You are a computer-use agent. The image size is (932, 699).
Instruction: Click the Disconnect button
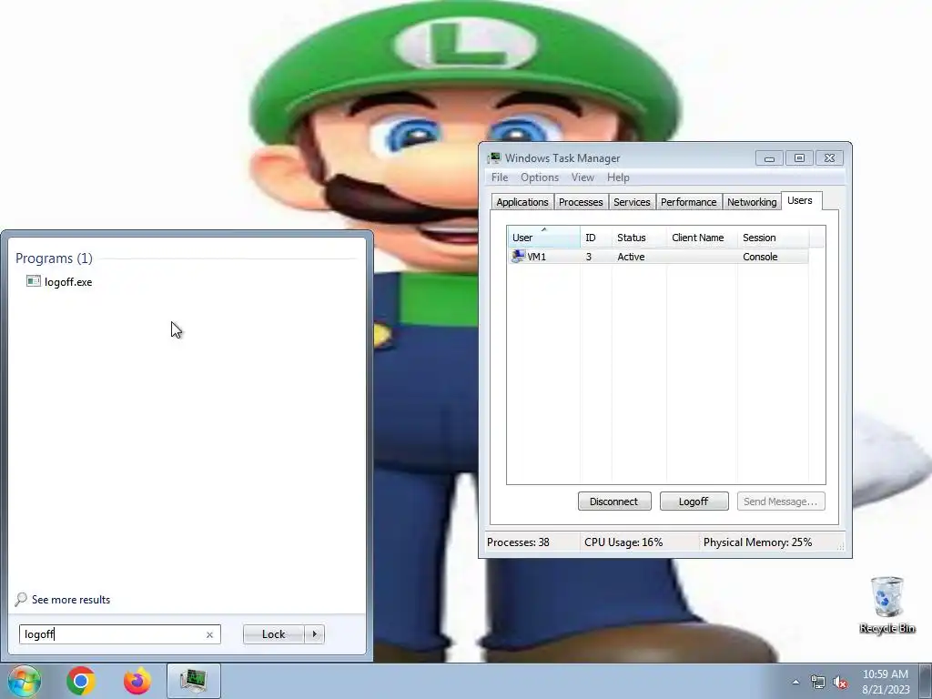click(614, 501)
